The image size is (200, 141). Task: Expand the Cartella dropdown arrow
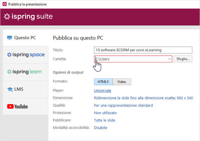coord(169,59)
